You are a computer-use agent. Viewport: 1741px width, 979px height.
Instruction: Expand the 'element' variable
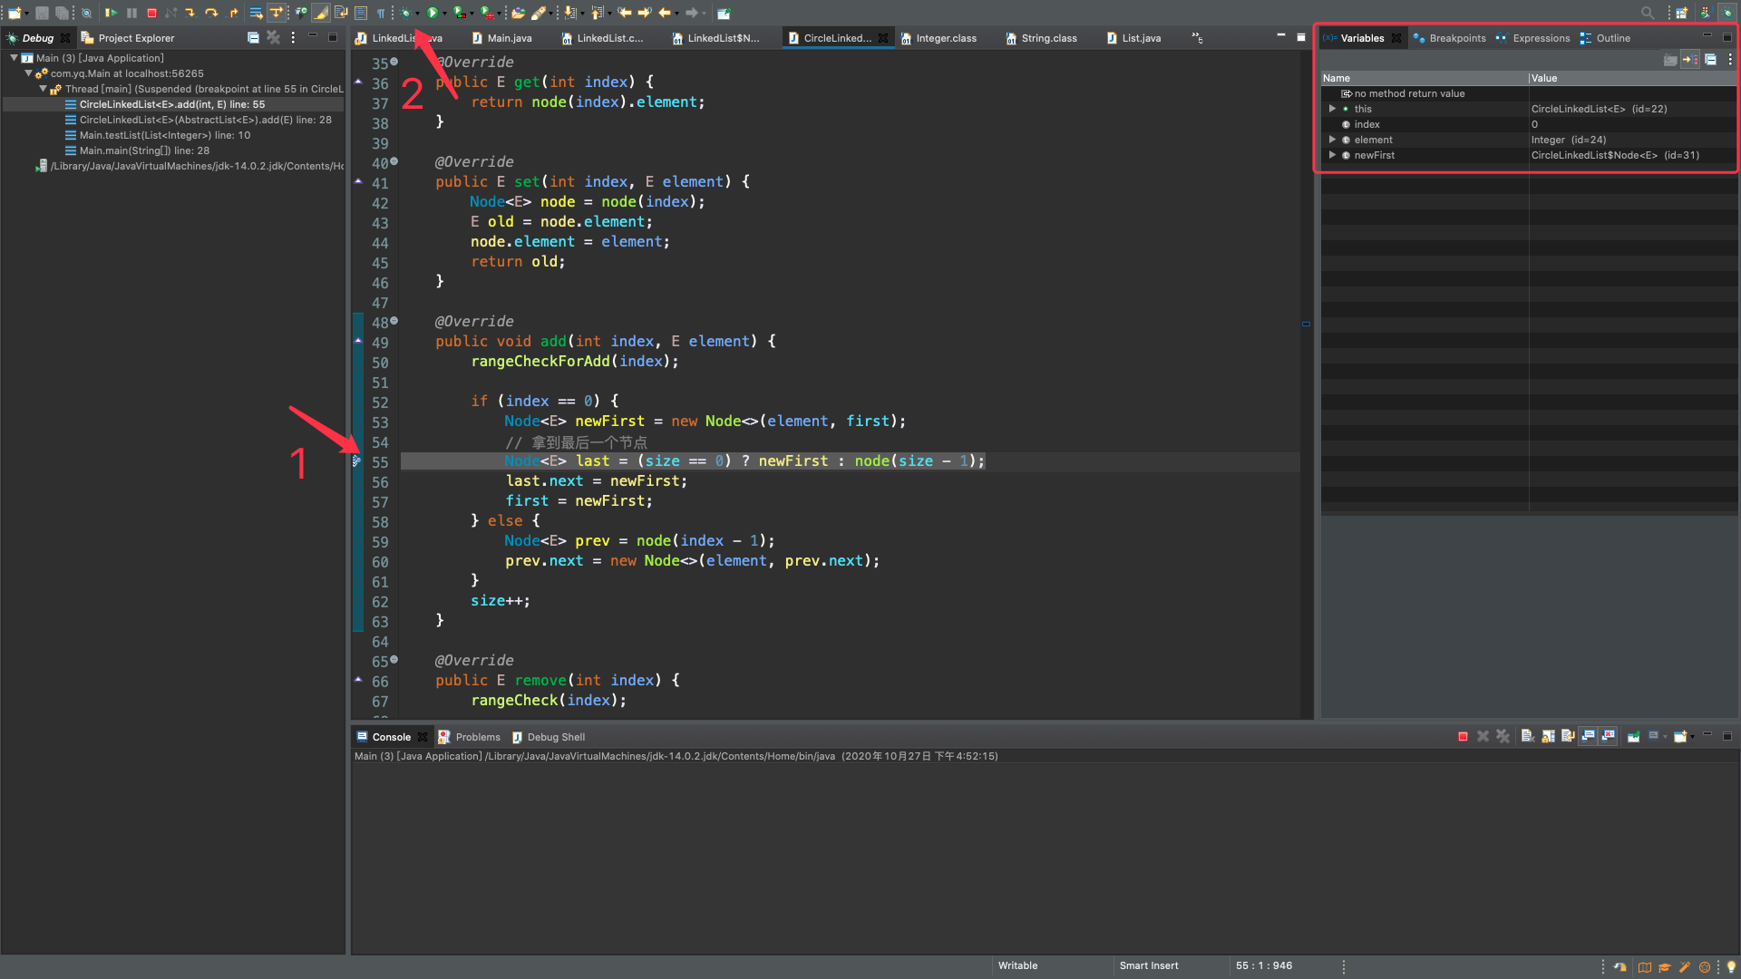tap(1332, 140)
